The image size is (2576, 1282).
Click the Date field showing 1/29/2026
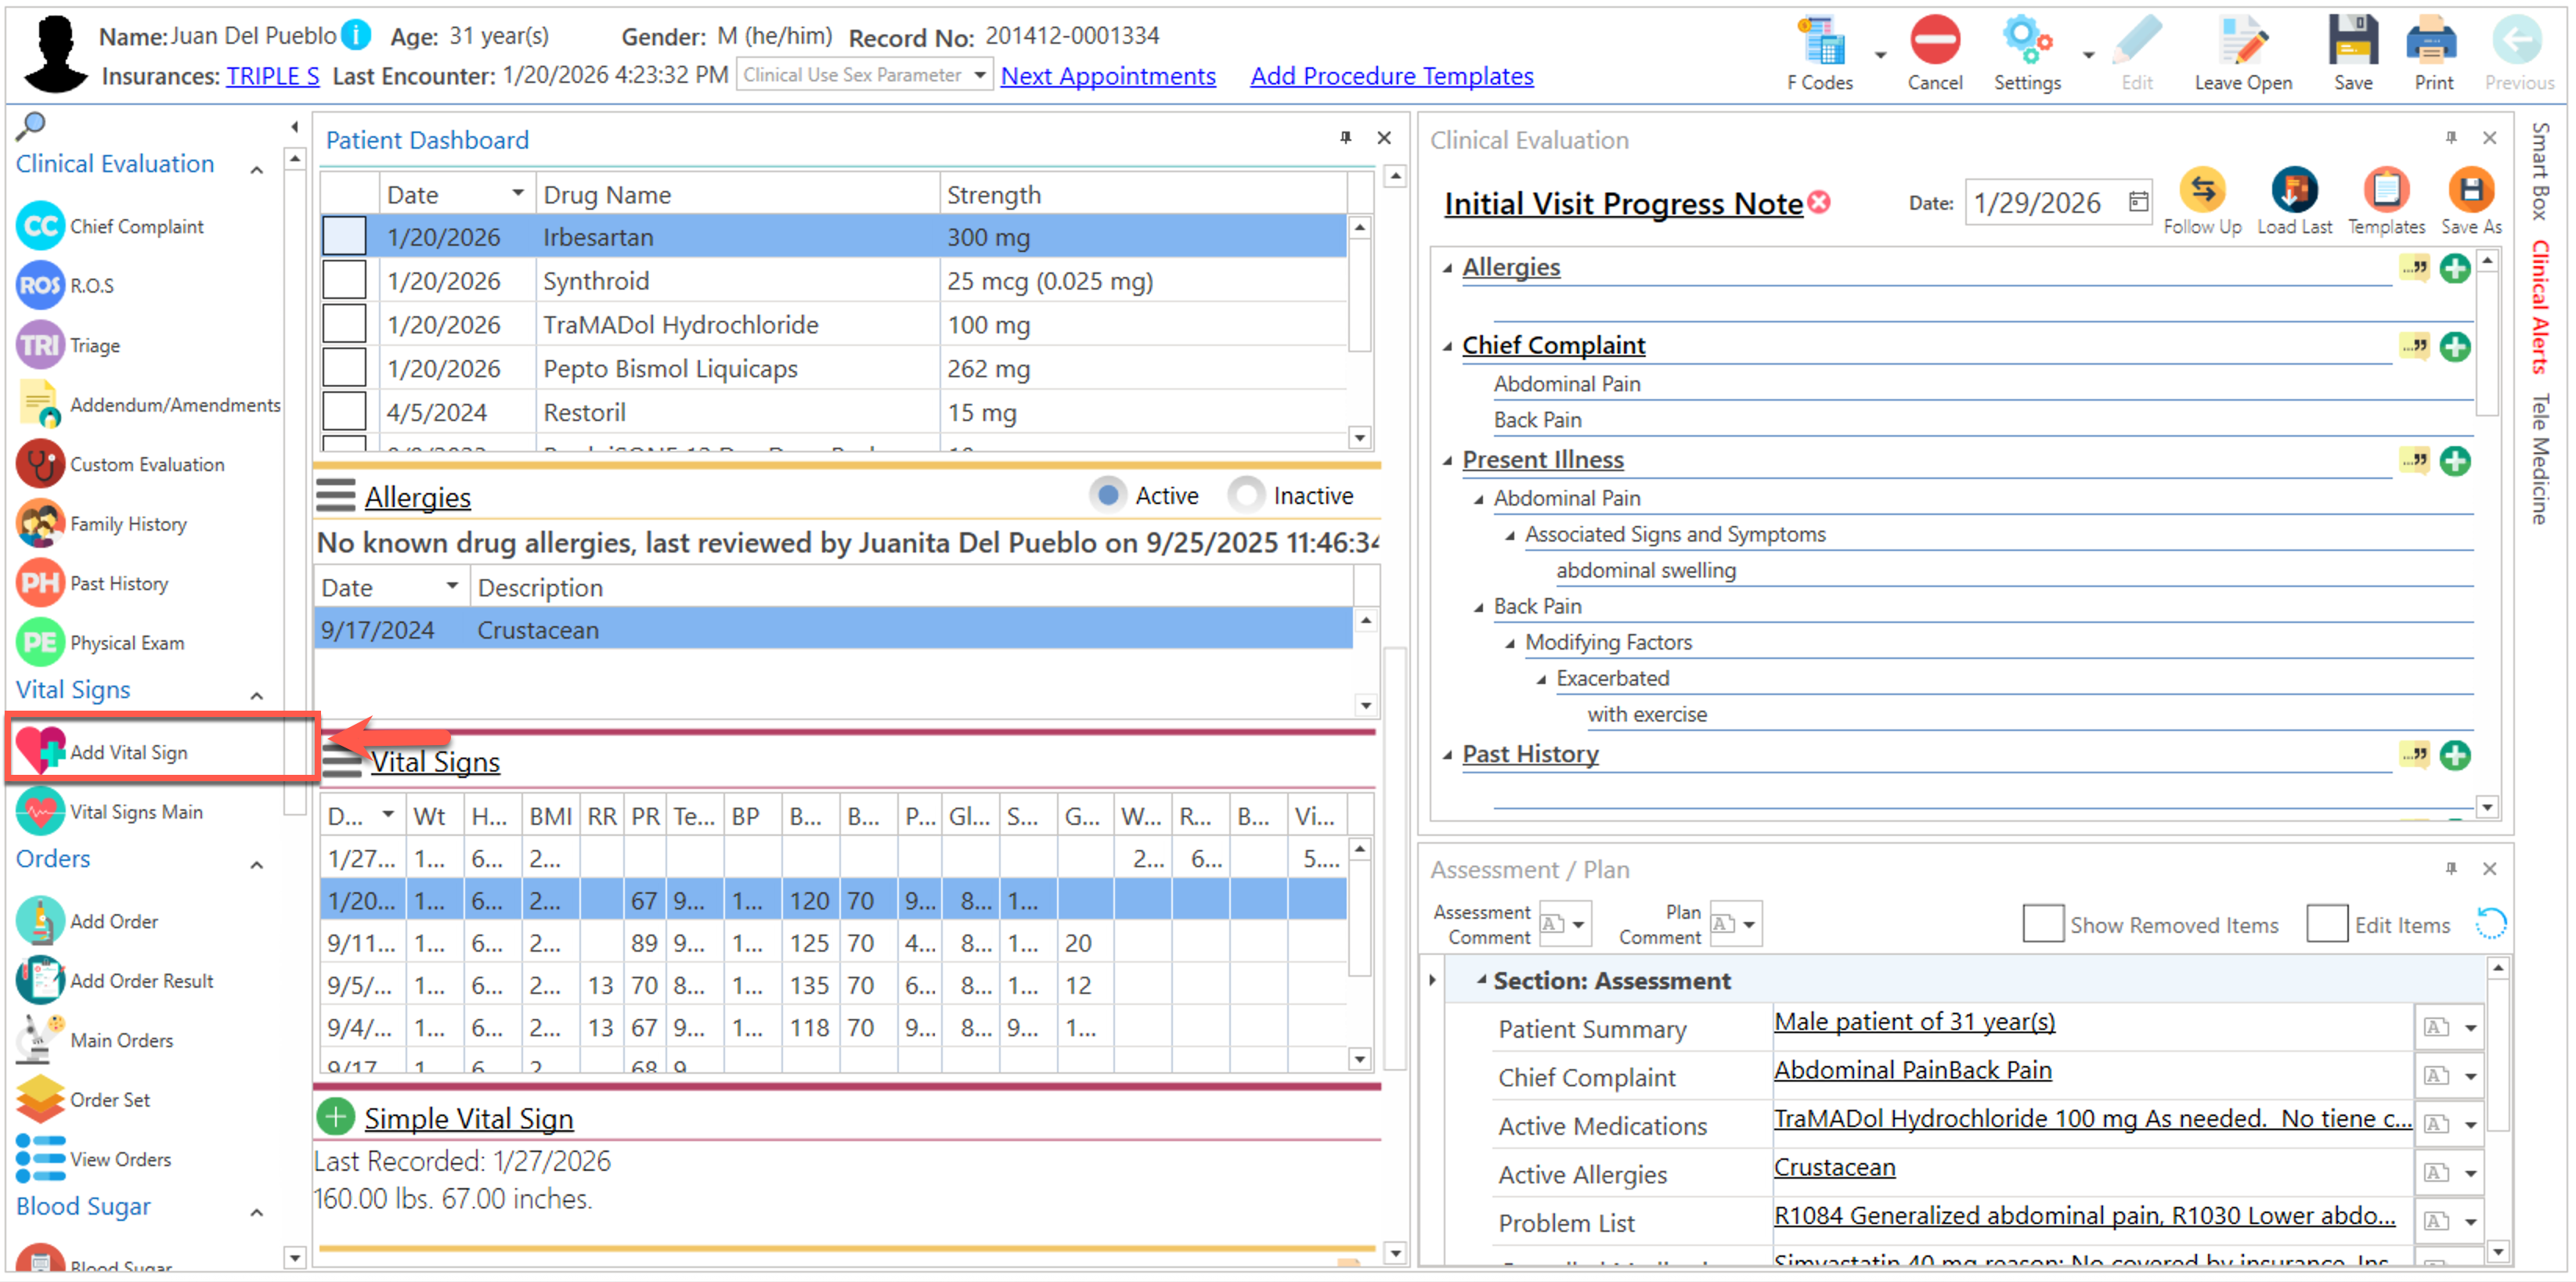(x=2038, y=203)
